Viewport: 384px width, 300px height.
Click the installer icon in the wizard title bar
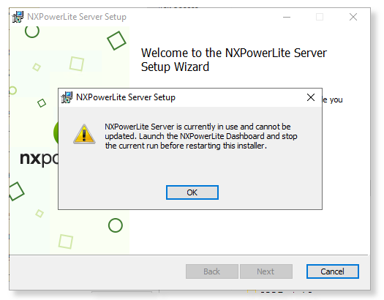(18, 17)
